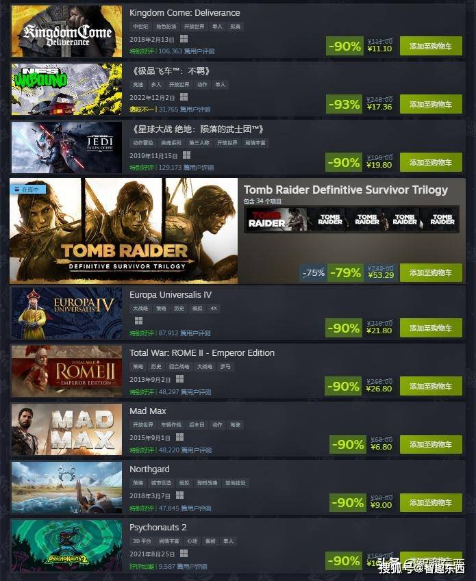Add Tomb Raider Survivor Trilogy to cart
Viewport: 476px width, 581px height.
point(431,273)
